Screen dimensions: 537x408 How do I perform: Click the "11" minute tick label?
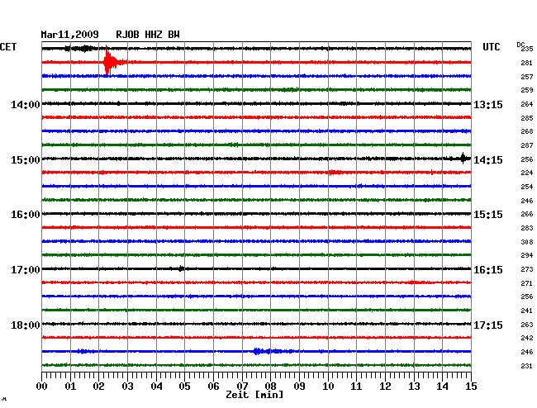(x=356, y=387)
